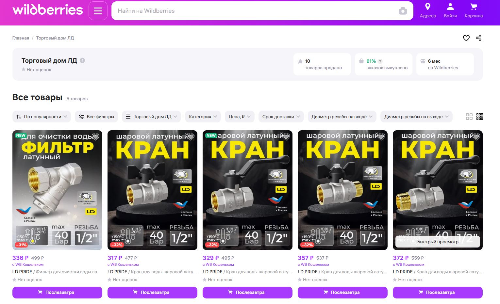Viewport: 500px width, 304px height.
Task: Favorite the 317 ₽ ball valve
Action: coord(191,137)
